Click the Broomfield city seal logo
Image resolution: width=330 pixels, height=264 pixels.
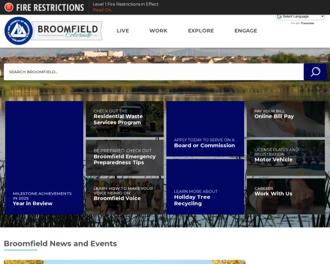point(18,31)
